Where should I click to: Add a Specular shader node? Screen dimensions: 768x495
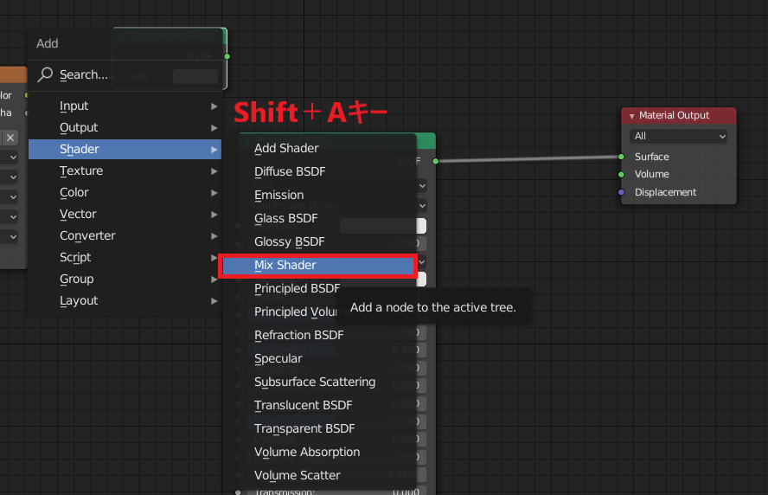pos(319,358)
